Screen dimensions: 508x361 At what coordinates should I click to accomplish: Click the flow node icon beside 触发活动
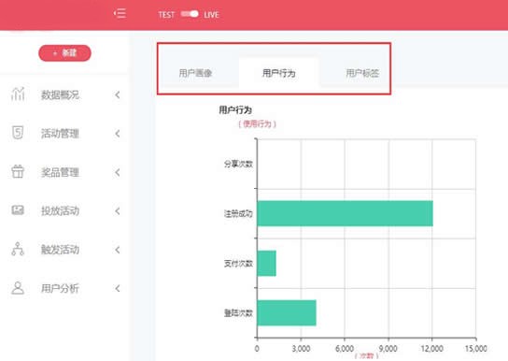point(18,249)
